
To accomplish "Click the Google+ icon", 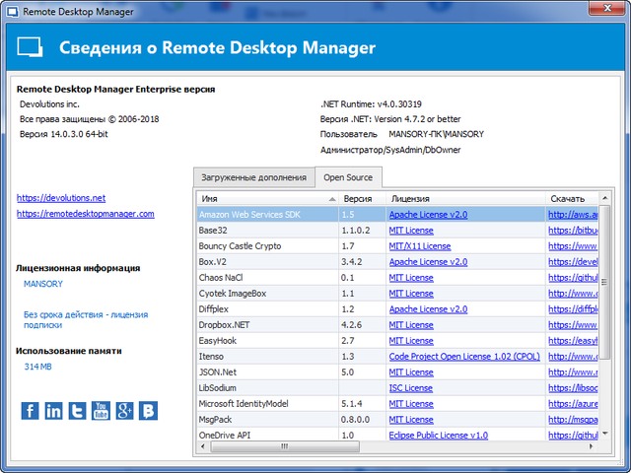I will click(x=125, y=411).
